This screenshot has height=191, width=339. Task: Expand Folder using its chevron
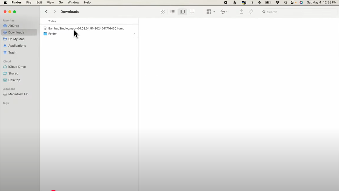point(134,34)
